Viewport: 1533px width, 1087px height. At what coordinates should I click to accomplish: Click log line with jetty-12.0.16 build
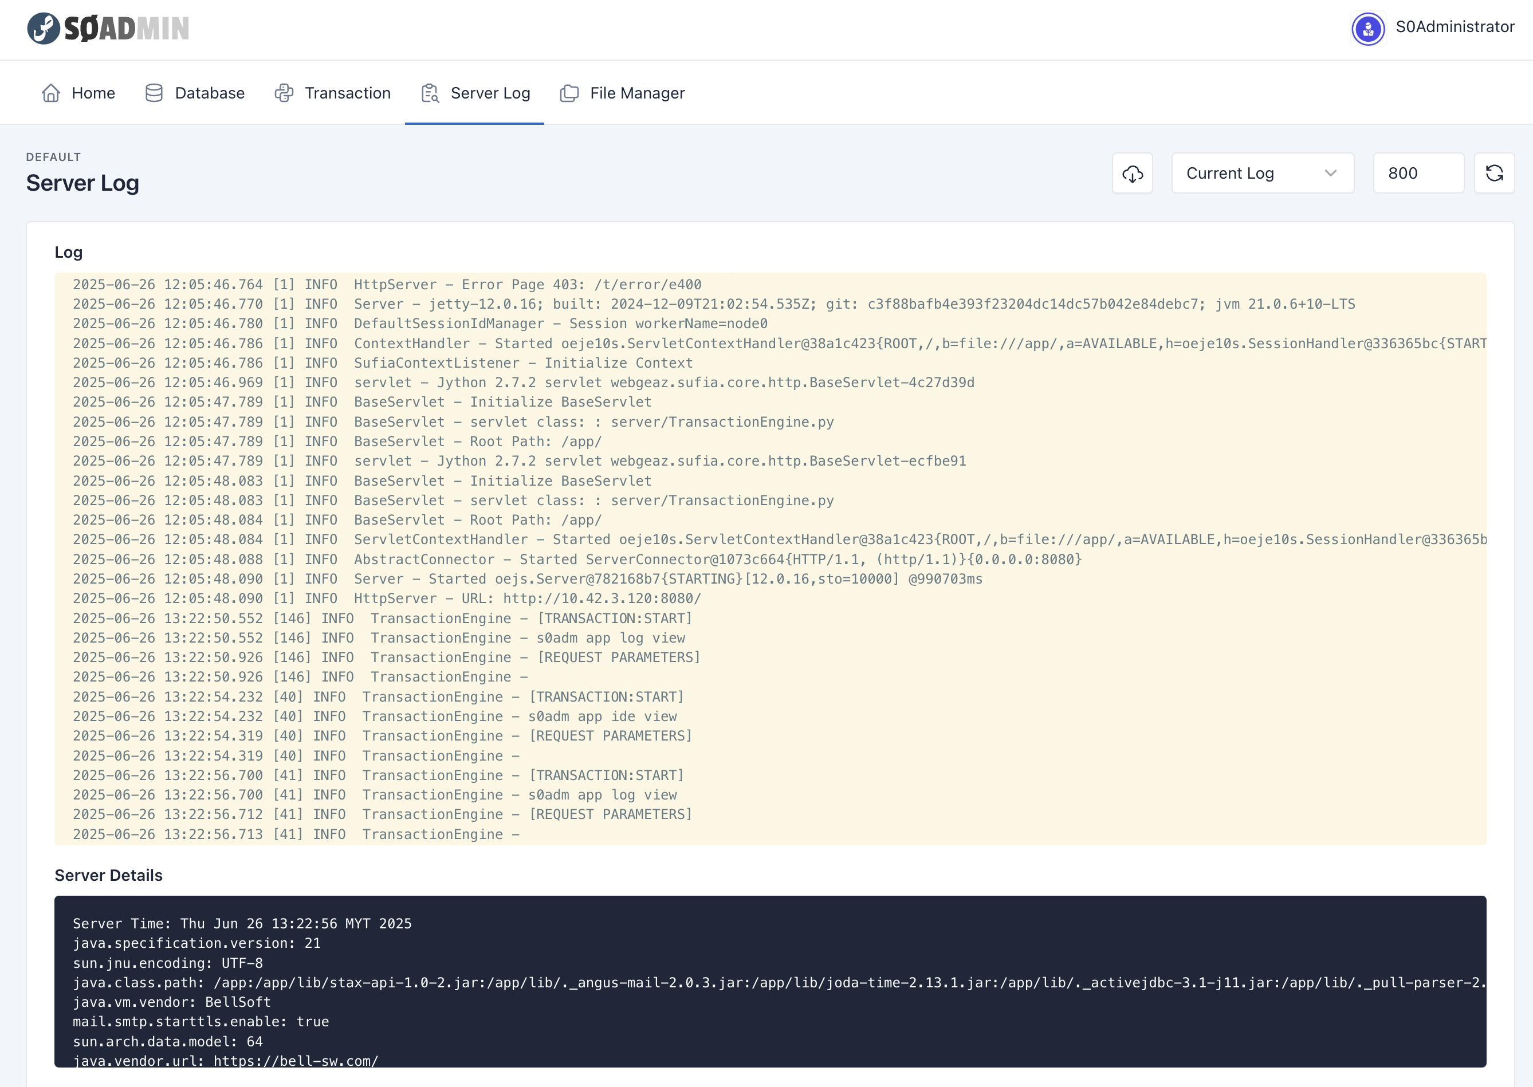[714, 304]
